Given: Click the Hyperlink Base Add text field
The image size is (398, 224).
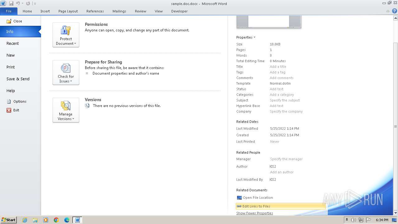Looking at the screenshot, I should click(276, 106).
